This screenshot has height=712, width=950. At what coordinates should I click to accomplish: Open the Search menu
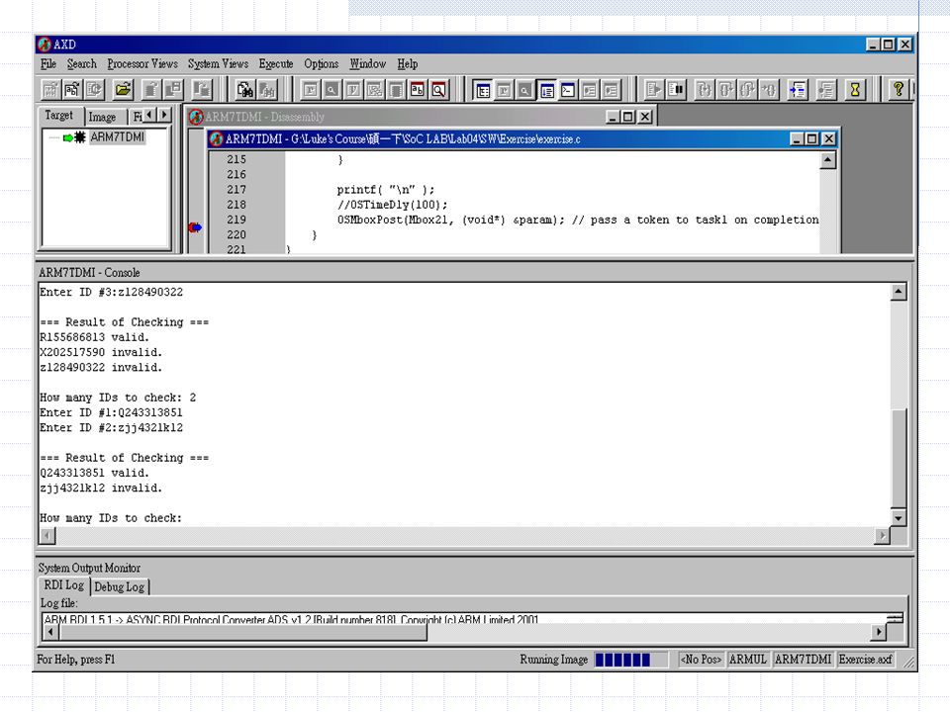(x=82, y=64)
